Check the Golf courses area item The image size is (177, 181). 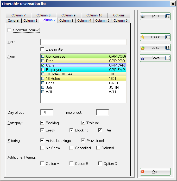click(43, 56)
